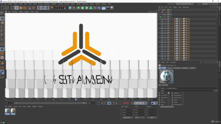
Task: Select Model mode cube icon
Action: (2, 18)
